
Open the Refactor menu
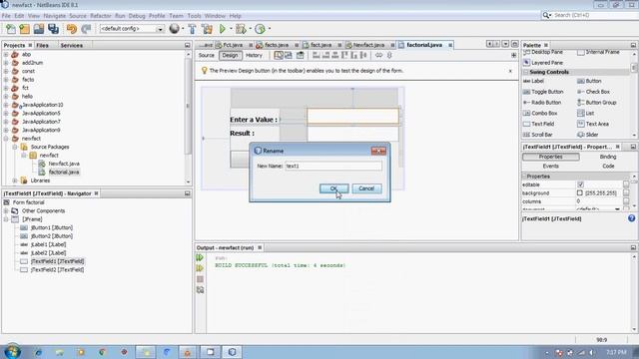[x=100, y=16]
